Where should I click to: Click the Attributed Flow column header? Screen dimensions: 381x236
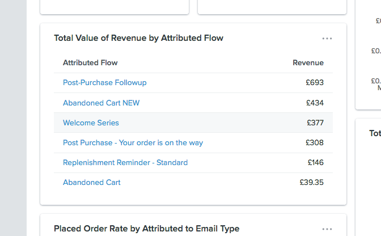tap(90, 62)
